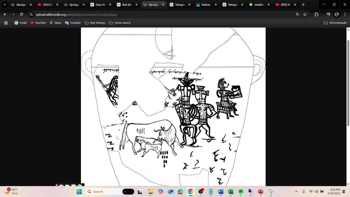Viewport: 350px width, 197px height.
Task: Click the Chrome taskbar icon
Action: (191, 192)
